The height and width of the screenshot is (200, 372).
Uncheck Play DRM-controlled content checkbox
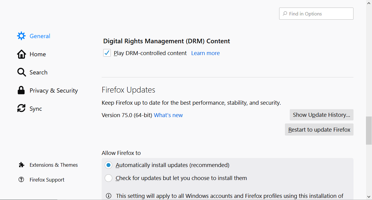[x=107, y=53]
